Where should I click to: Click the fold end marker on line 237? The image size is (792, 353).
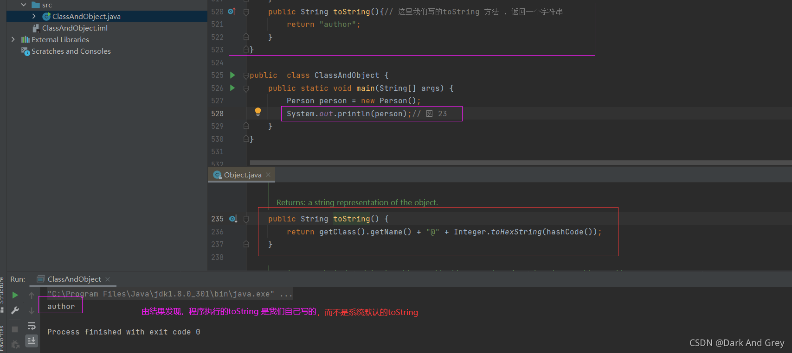(x=246, y=244)
